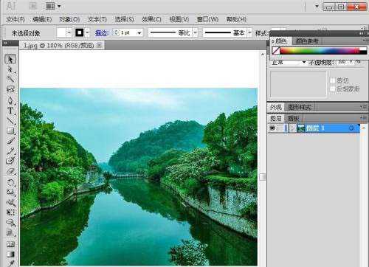
Task: Open the stroke weight 1 pt dropdown
Action: click(x=139, y=32)
